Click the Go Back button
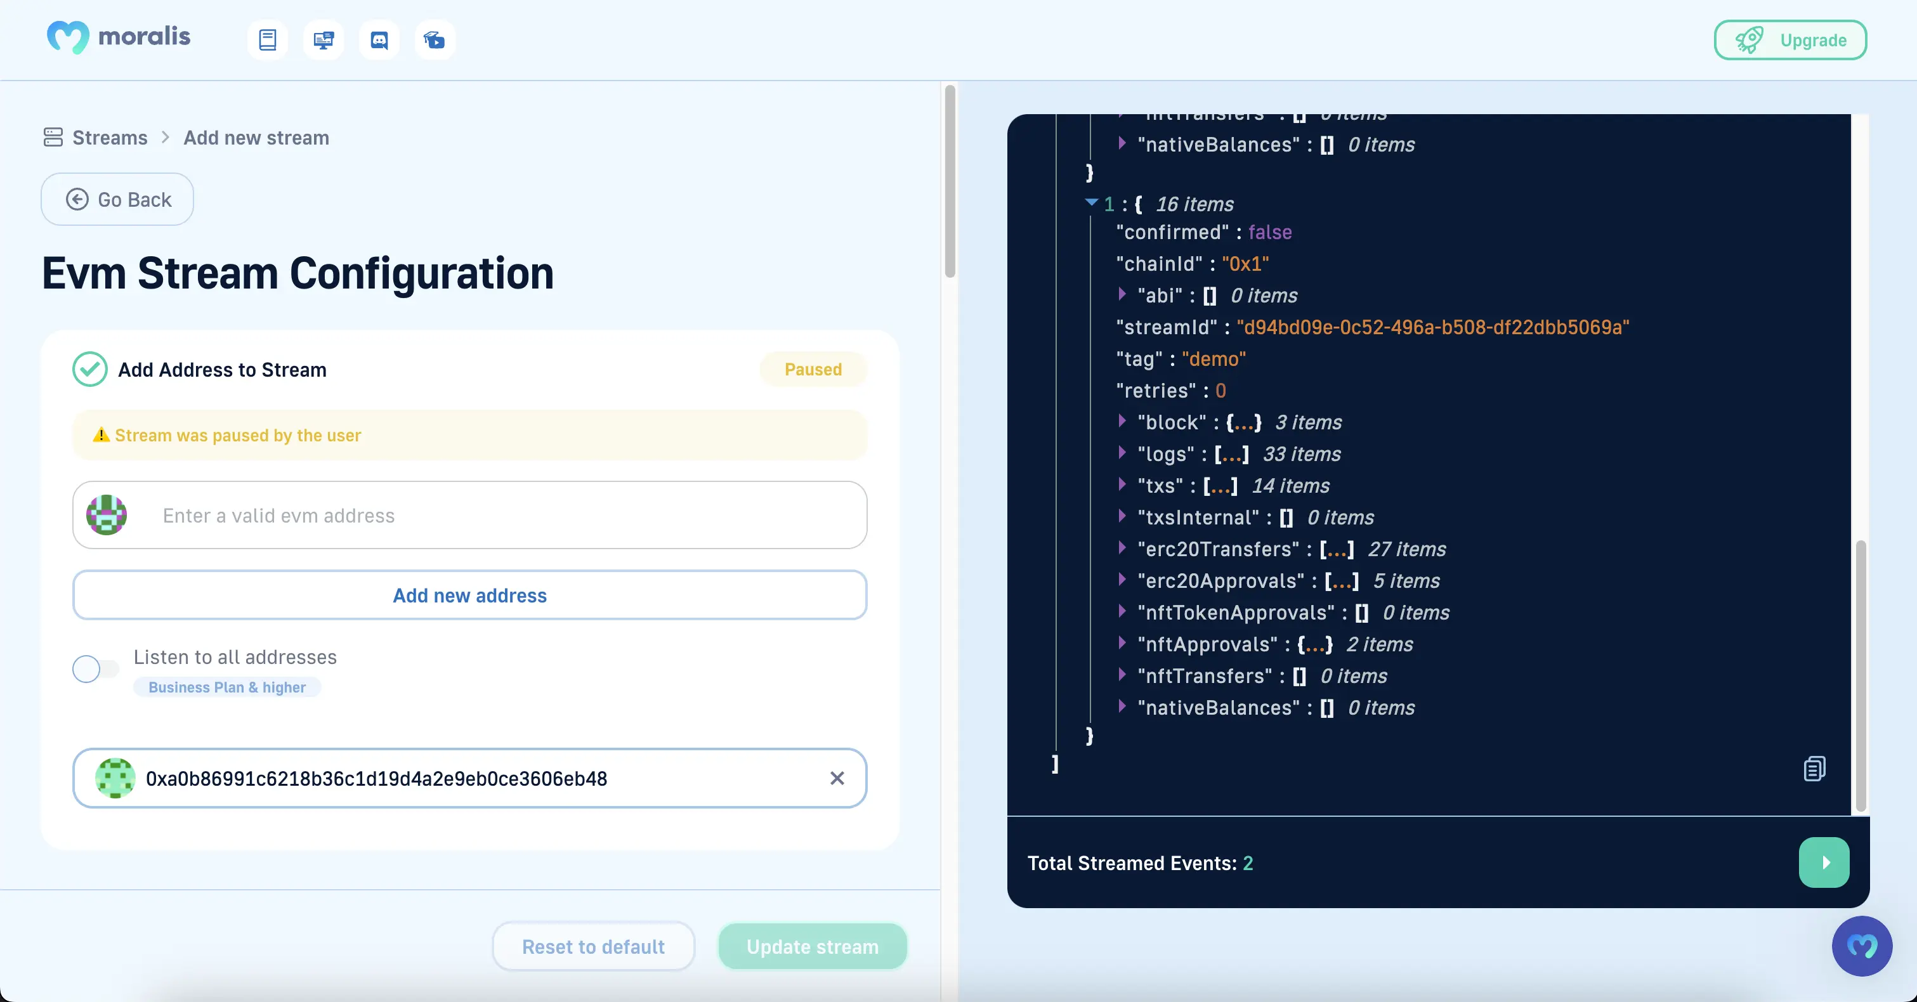Image resolution: width=1917 pixels, height=1002 pixels. [117, 199]
